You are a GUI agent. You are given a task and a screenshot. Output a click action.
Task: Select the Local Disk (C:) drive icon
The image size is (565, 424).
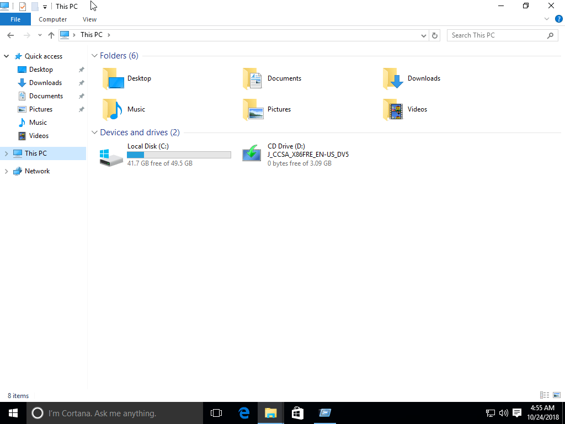coord(111,157)
